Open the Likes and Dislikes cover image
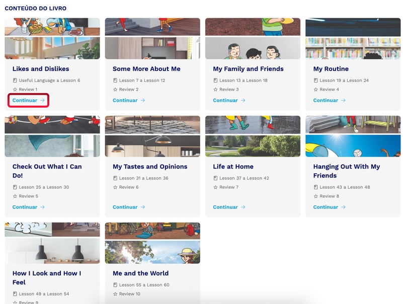 (x=52, y=39)
